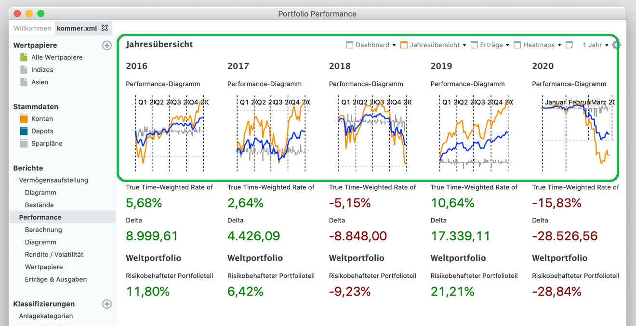This screenshot has width=636, height=326.
Task: Select Vermögensaufstellung in Berichte
Action: click(x=53, y=180)
